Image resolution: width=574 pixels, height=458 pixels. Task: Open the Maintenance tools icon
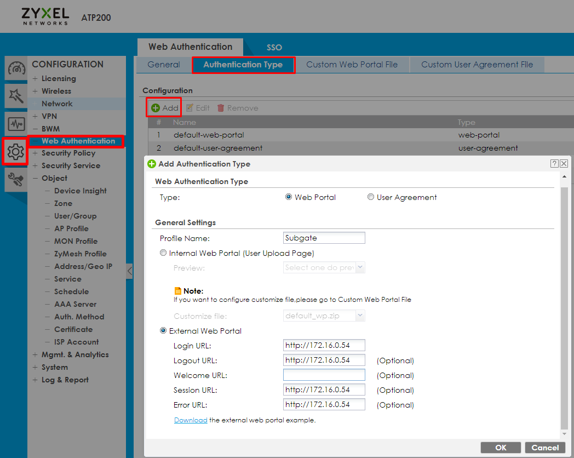pyautogui.click(x=16, y=179)
